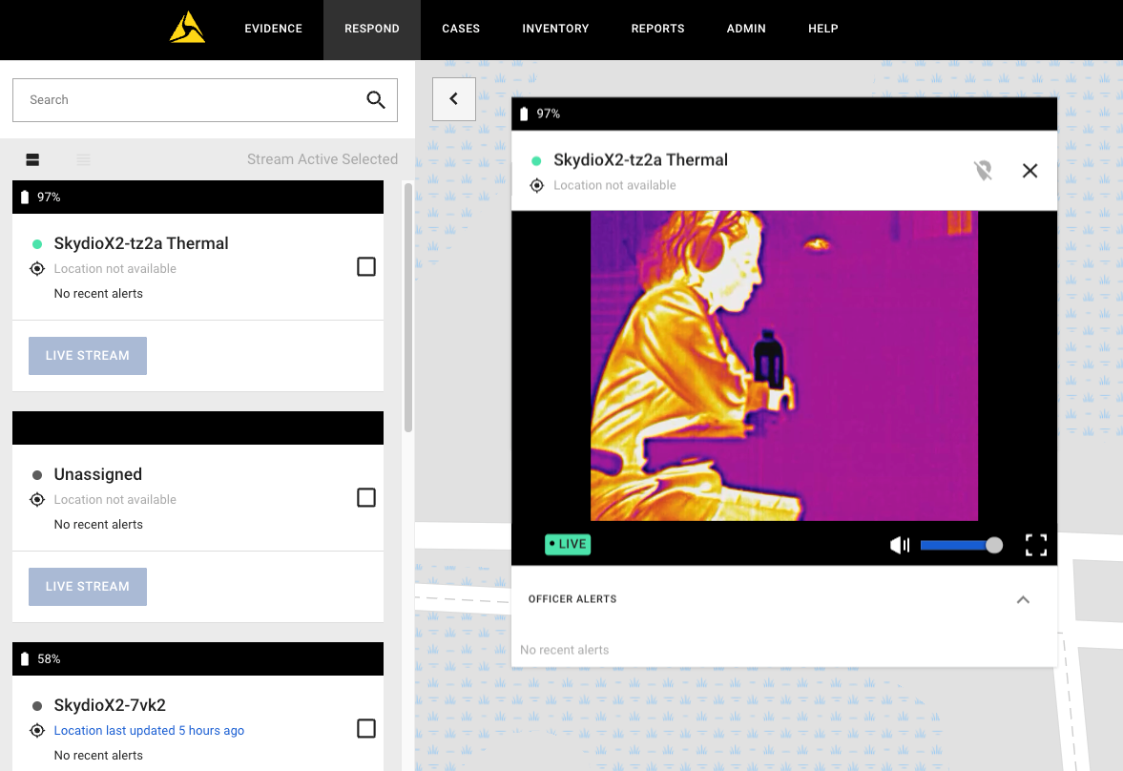
Task: Collapse the left sidebar with arrow button
Action: coord(454,99)
